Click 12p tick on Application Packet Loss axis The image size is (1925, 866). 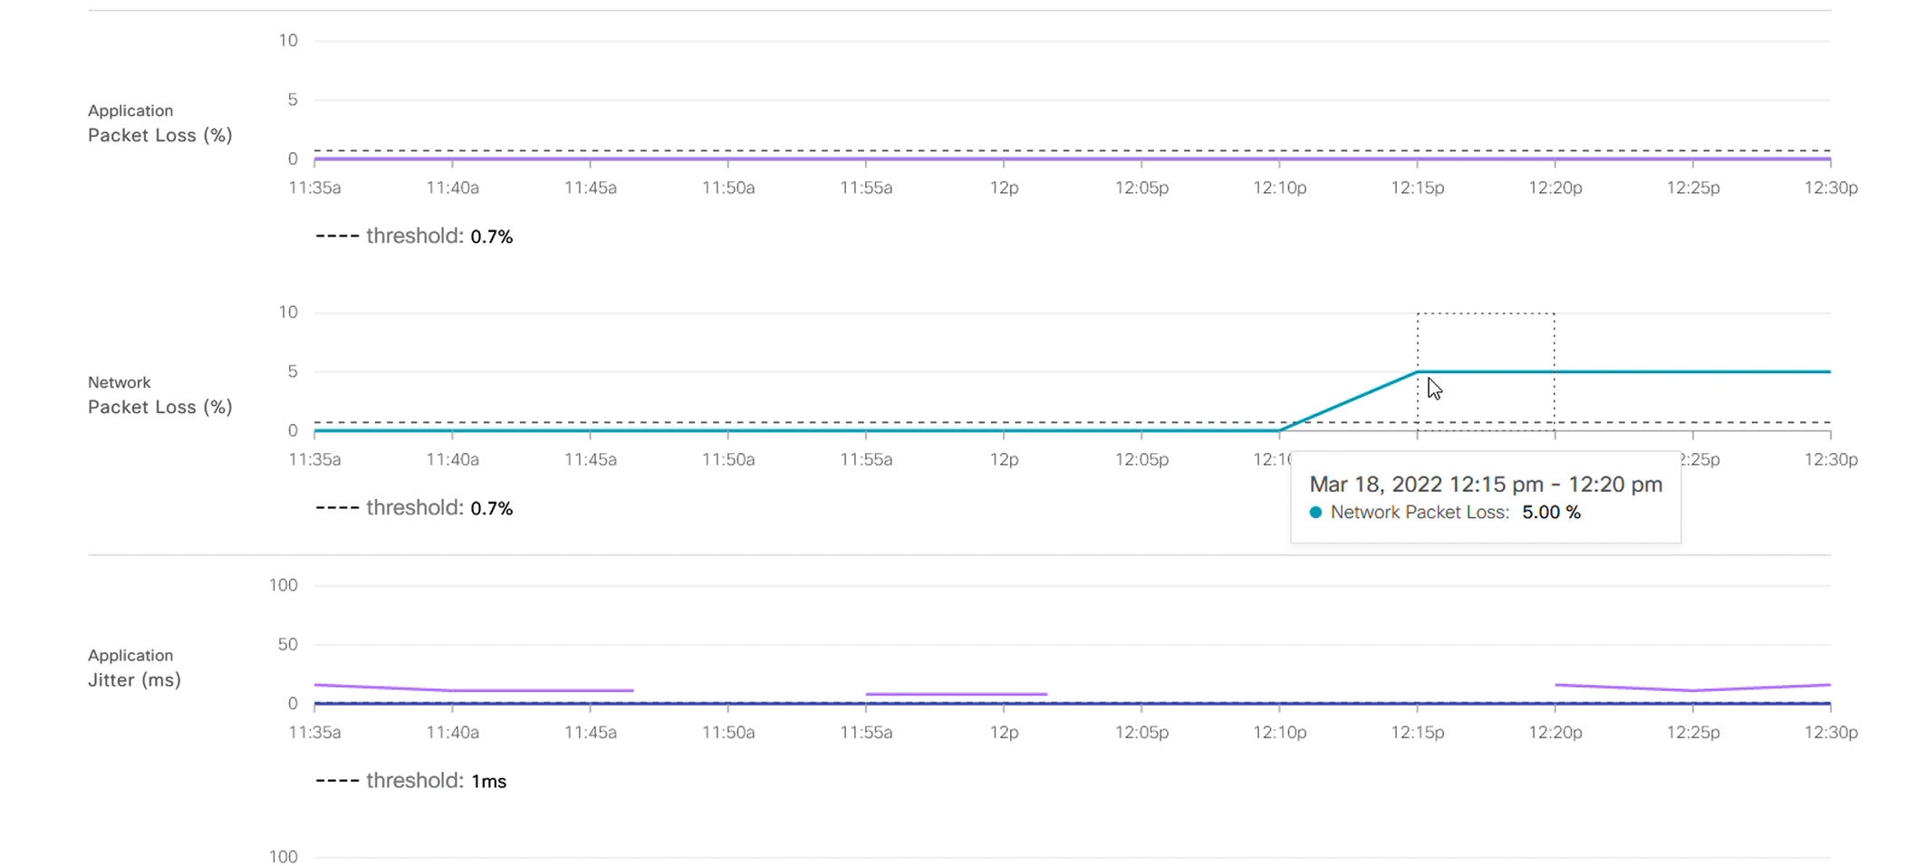coord(1004,188)
